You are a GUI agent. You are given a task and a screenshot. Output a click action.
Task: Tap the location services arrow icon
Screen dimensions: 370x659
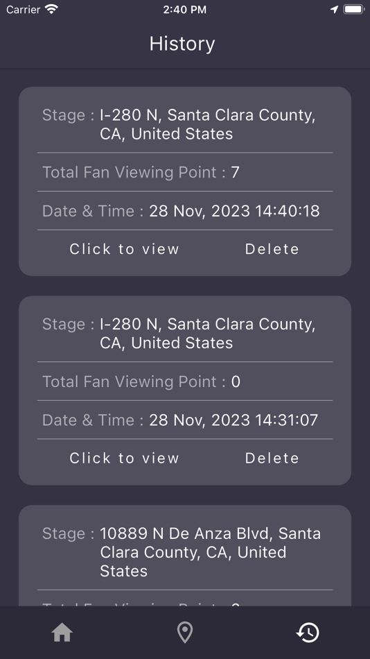[x=334, y=9]
